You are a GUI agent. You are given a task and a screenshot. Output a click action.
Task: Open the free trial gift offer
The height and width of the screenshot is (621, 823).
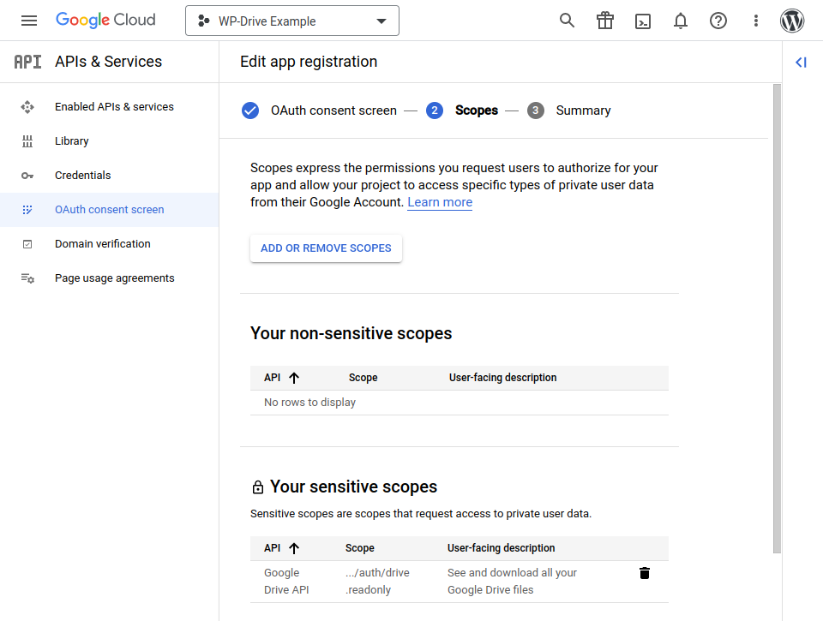click(x=604, y=21)
